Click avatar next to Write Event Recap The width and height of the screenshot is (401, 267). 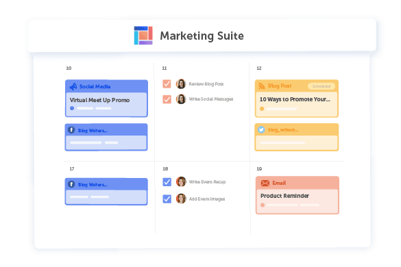point(181,181)
